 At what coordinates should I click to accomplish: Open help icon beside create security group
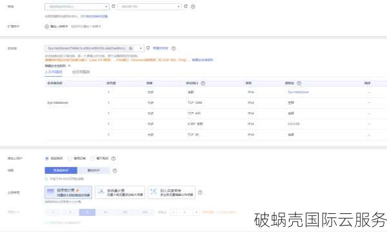click(174, 48)
